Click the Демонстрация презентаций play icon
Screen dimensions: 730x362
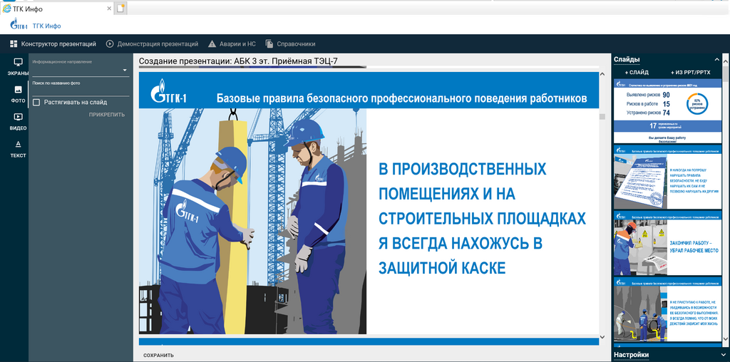click(110, 43)
